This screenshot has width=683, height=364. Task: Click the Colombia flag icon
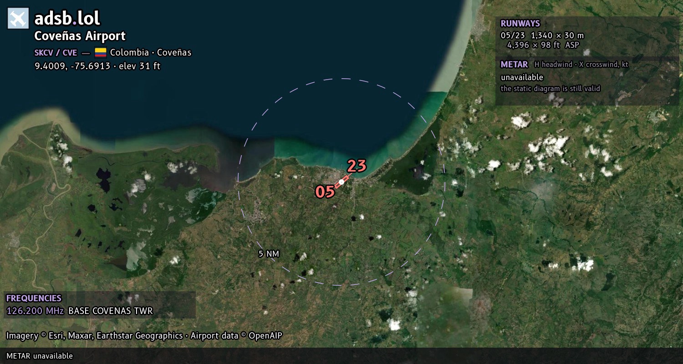point(100,52)
